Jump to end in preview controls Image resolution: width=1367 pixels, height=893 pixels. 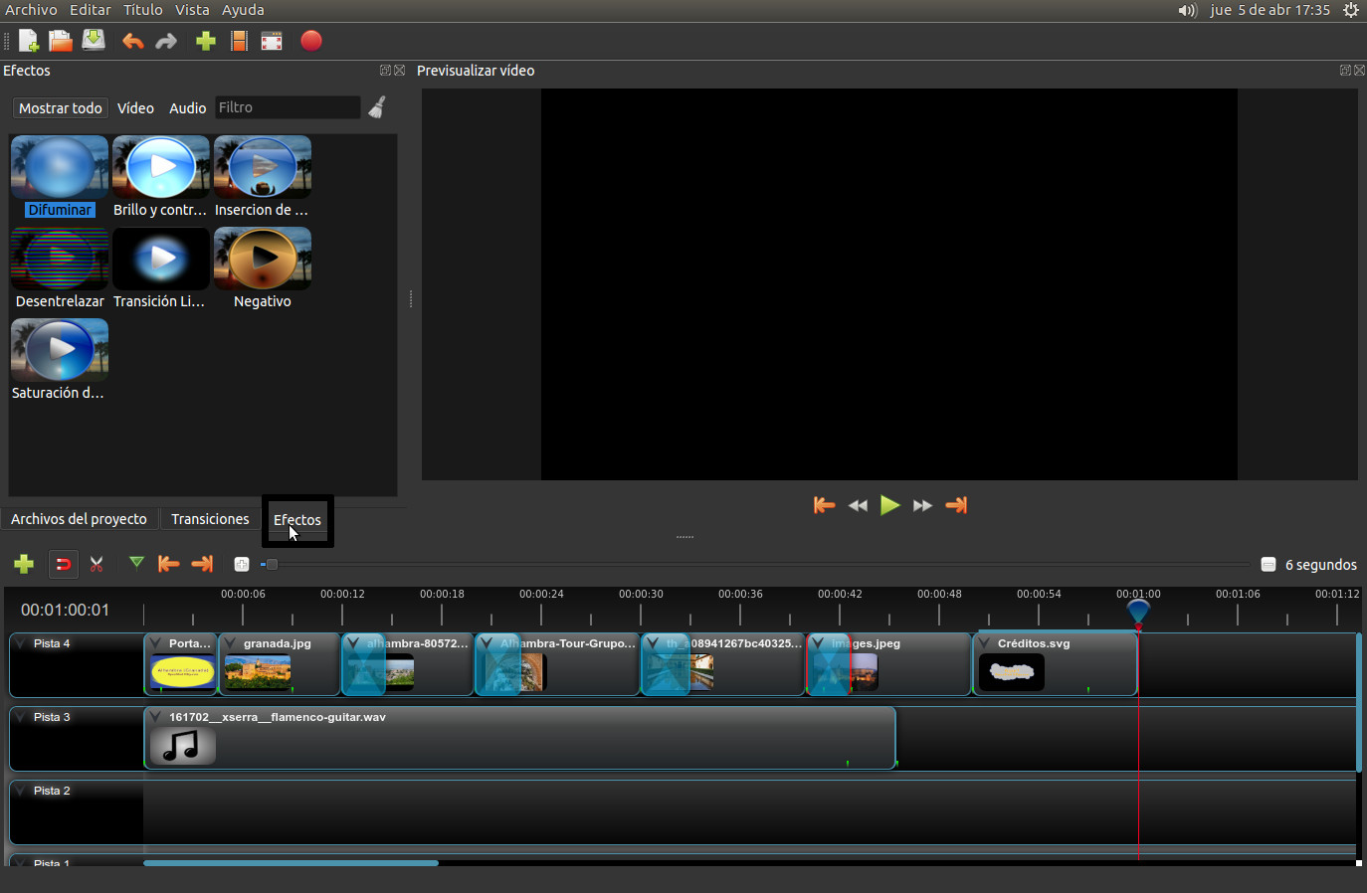(x=956, y=505)
